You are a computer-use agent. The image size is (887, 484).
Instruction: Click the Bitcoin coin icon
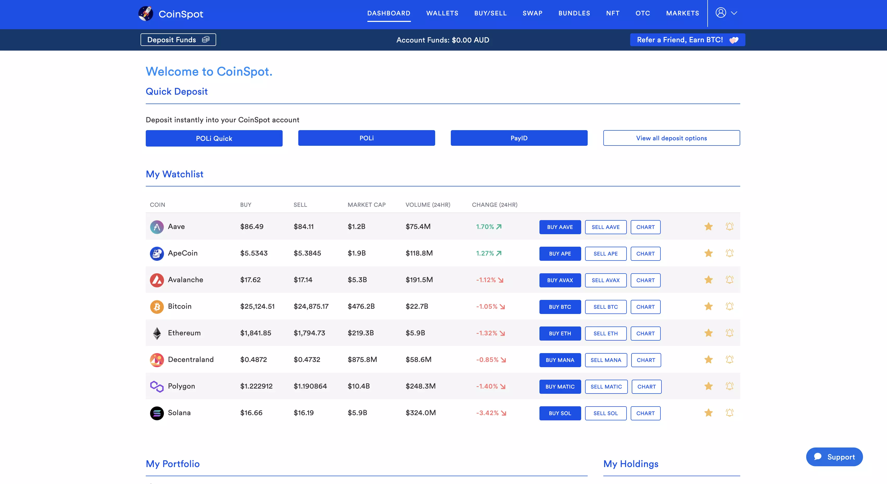point(157,307)
